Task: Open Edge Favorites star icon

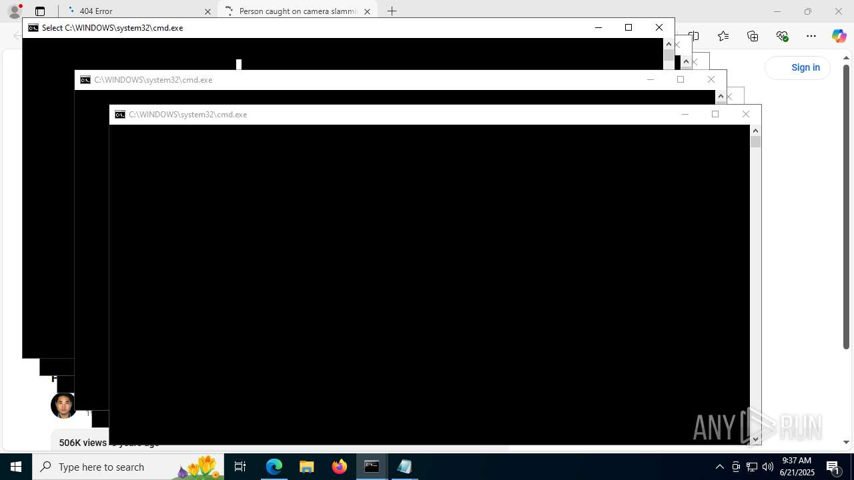Action: click(x=723, y=36)
